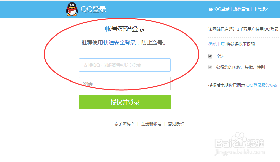Click the QQ penguin logo icon
The height and width of the screenshot is (162, 280).
(x=72, y=9)
